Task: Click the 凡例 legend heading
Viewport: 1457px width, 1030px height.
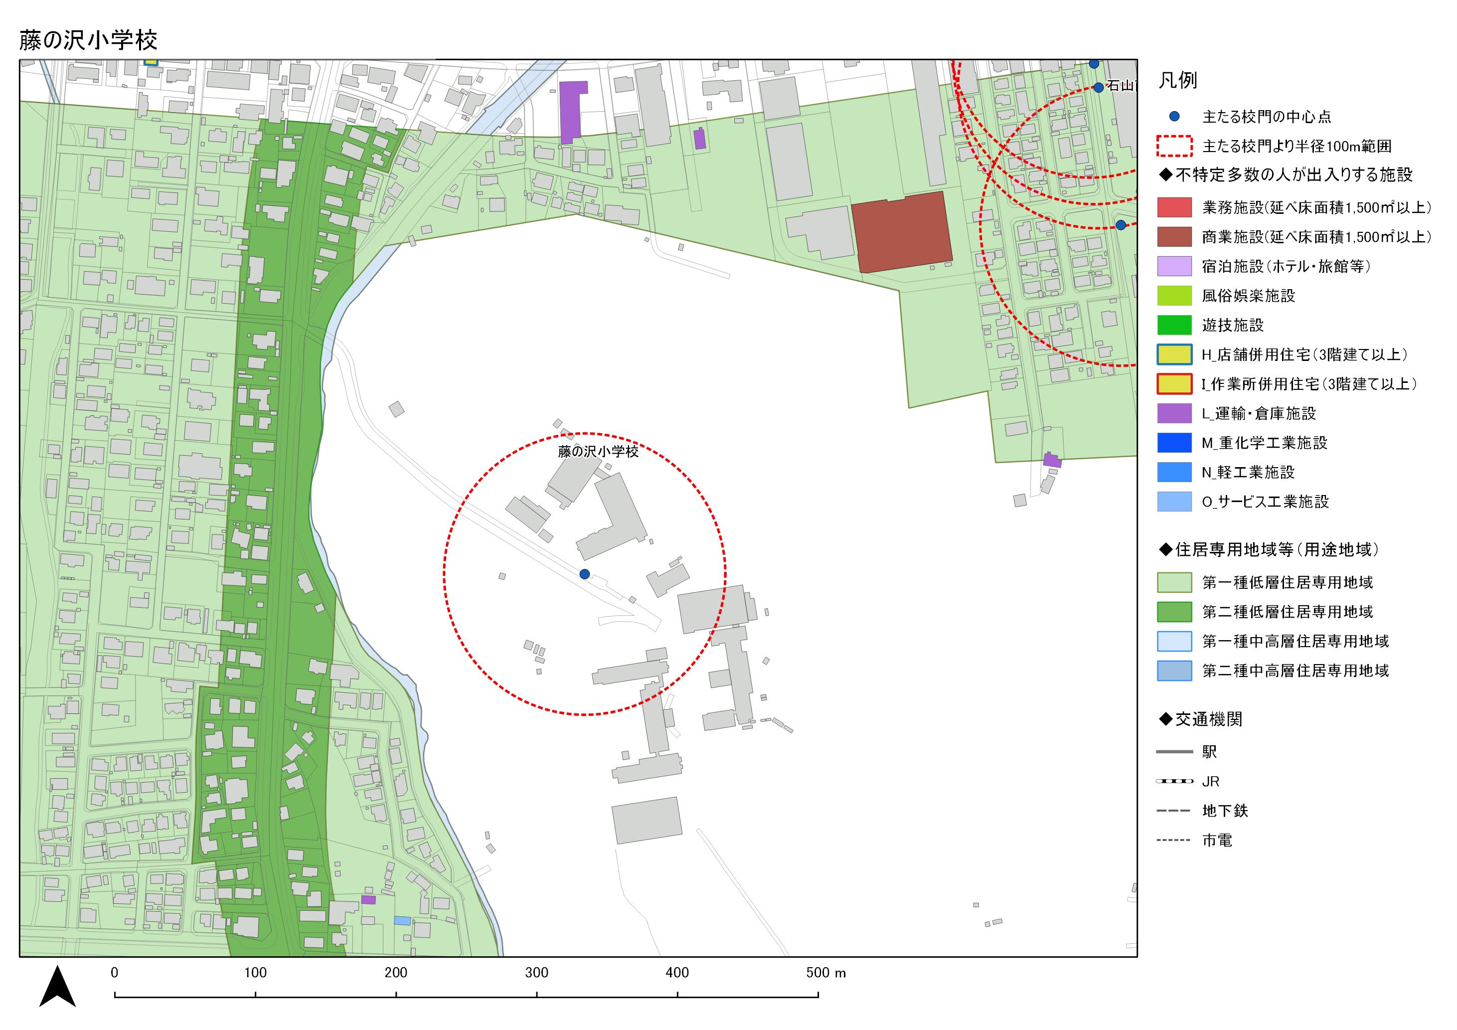Action: pyautogui.click(x=1178, y=81)
